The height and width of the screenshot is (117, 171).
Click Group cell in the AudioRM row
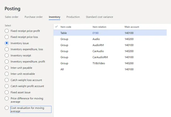(64, 45)
